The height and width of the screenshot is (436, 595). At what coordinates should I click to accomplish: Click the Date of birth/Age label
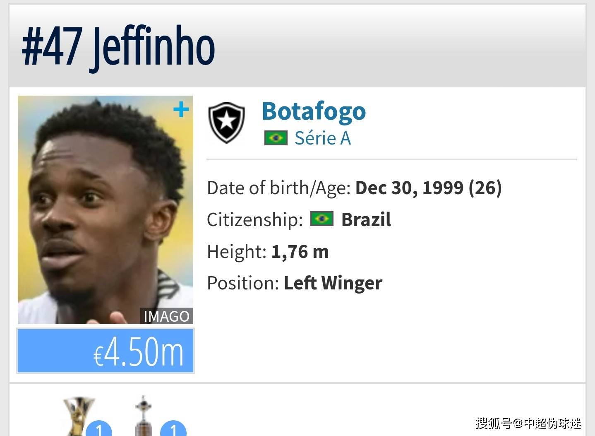coord(279,188)
